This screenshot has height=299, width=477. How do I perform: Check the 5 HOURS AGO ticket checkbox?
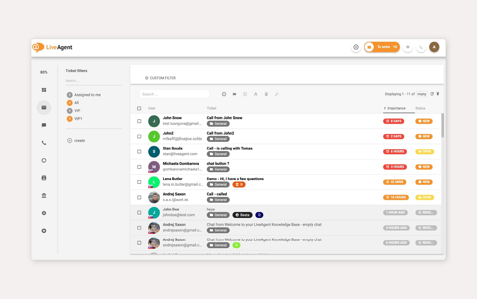point(139,228)
